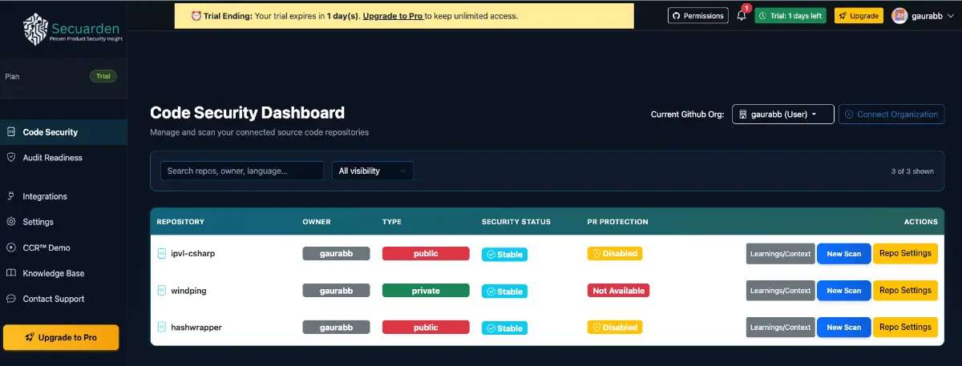The width and height of the screenshot is (962, 366).
Task: Click the repository search input field
Action: point(242,171)
